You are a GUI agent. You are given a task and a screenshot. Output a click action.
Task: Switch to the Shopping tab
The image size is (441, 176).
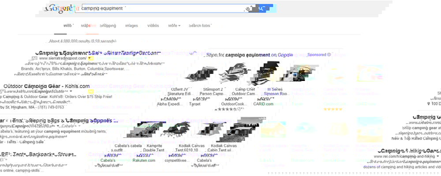(108, 26)
